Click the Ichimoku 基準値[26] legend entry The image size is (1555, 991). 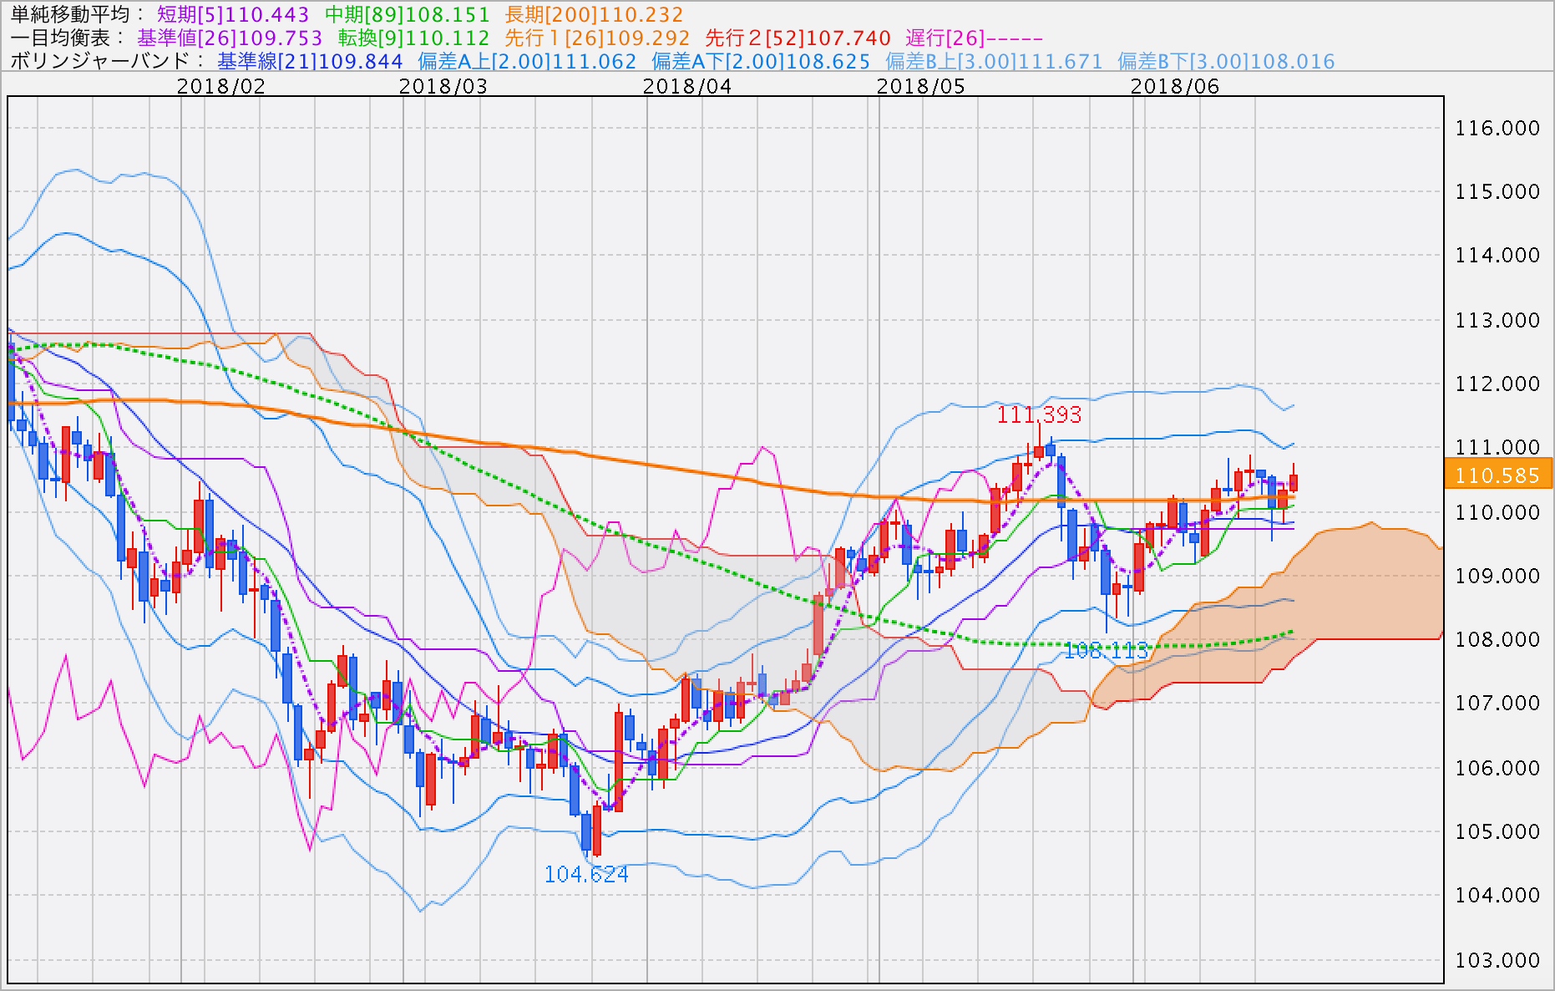tap(230, 38)
